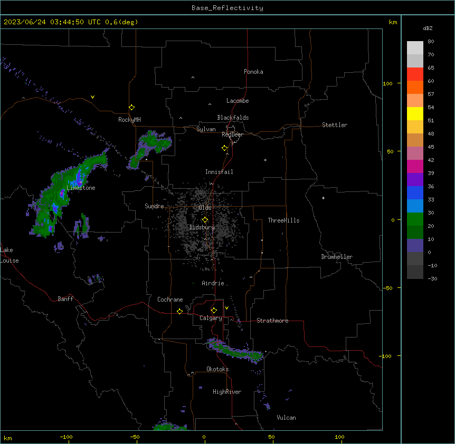Click the Sylvan label on map
Image resolution: width=455 pixels, height=444 pixels.
206,129
